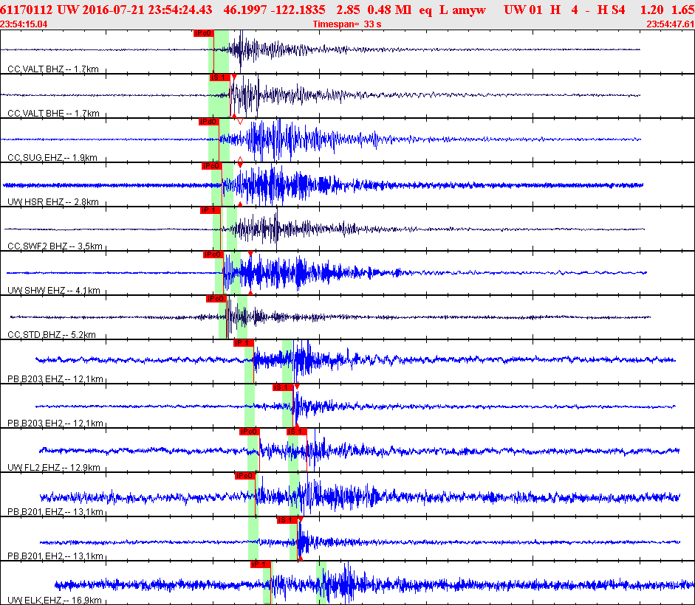This screenshot has width=695, height=605.
Task: Select the S pick flag on CC.VALT.BHE trace
Action: [x=219, y=77]
